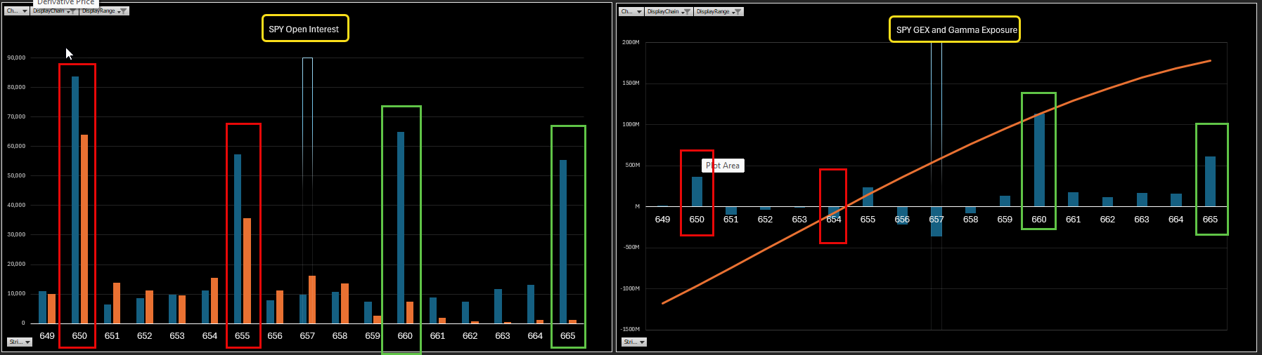
Task: Click the '654' axis label in Open Interest chart
Action: [210, 336]
